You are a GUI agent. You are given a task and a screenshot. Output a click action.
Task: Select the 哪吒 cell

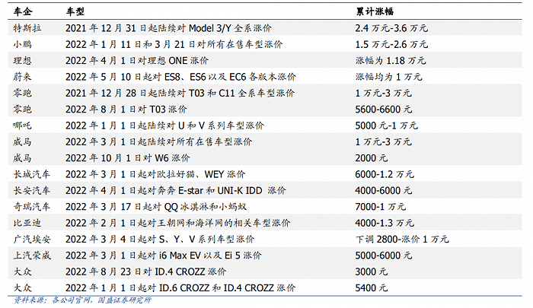(22, 125)
